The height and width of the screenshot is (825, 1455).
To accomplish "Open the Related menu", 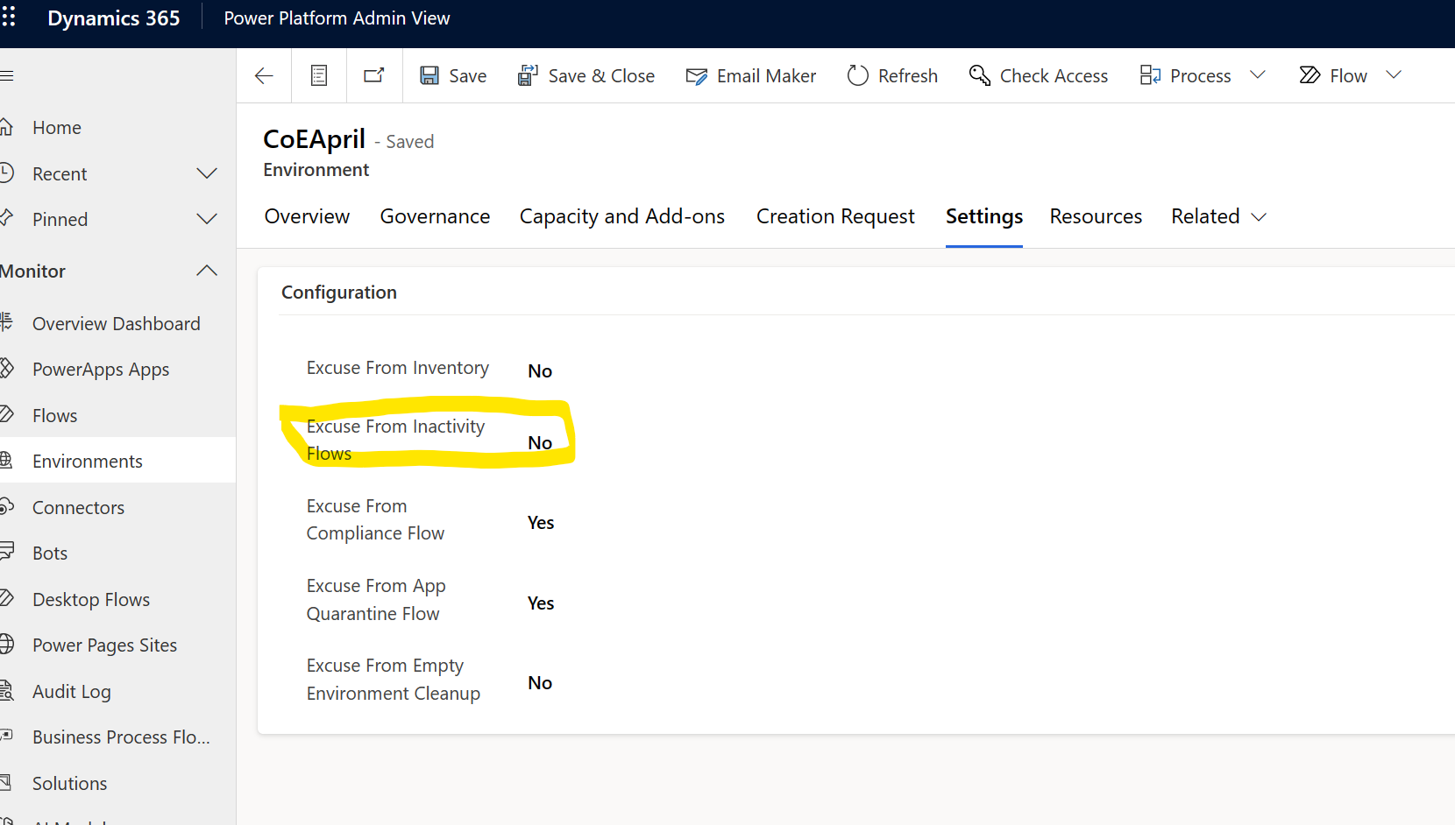I will [x=1218, y=216].
